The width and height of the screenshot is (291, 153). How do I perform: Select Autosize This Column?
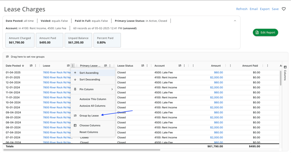(93, 99)
